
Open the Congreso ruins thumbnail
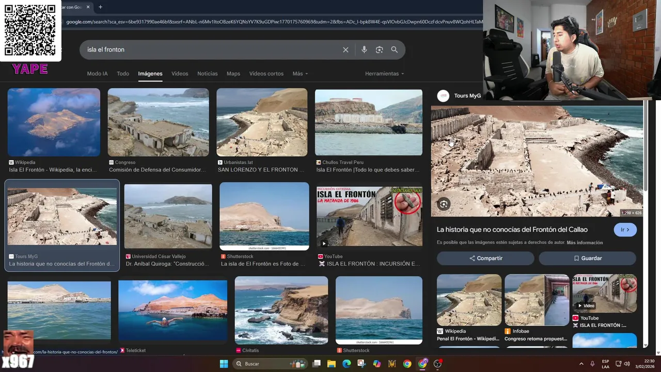(158, 122)
